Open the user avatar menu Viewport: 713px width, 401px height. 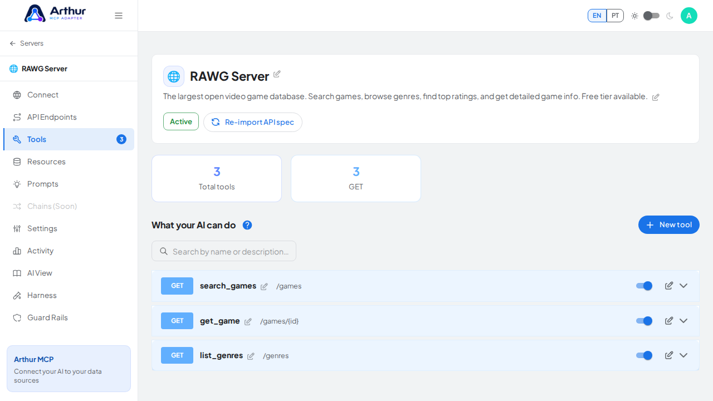[x=689, y=16]
